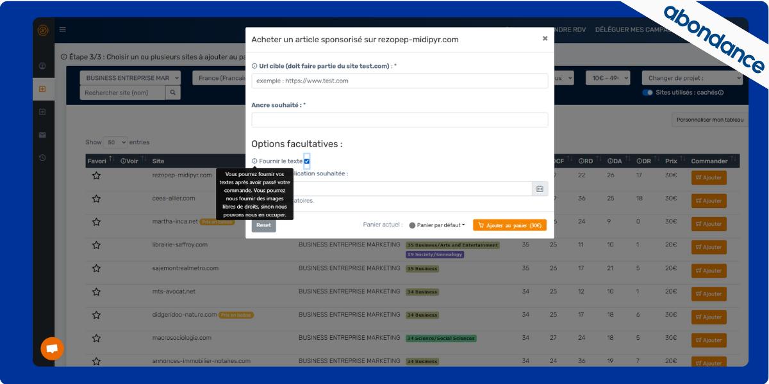Open the Changer de projet dropdown
Image resolution: width=769 pixels, height=384 pixels.
point(692,78)
